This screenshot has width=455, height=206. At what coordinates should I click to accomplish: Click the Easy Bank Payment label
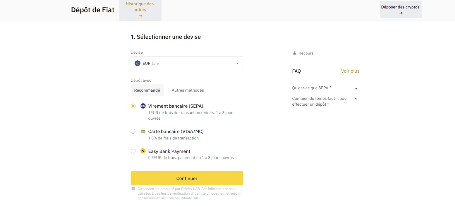tap(169, 151)
